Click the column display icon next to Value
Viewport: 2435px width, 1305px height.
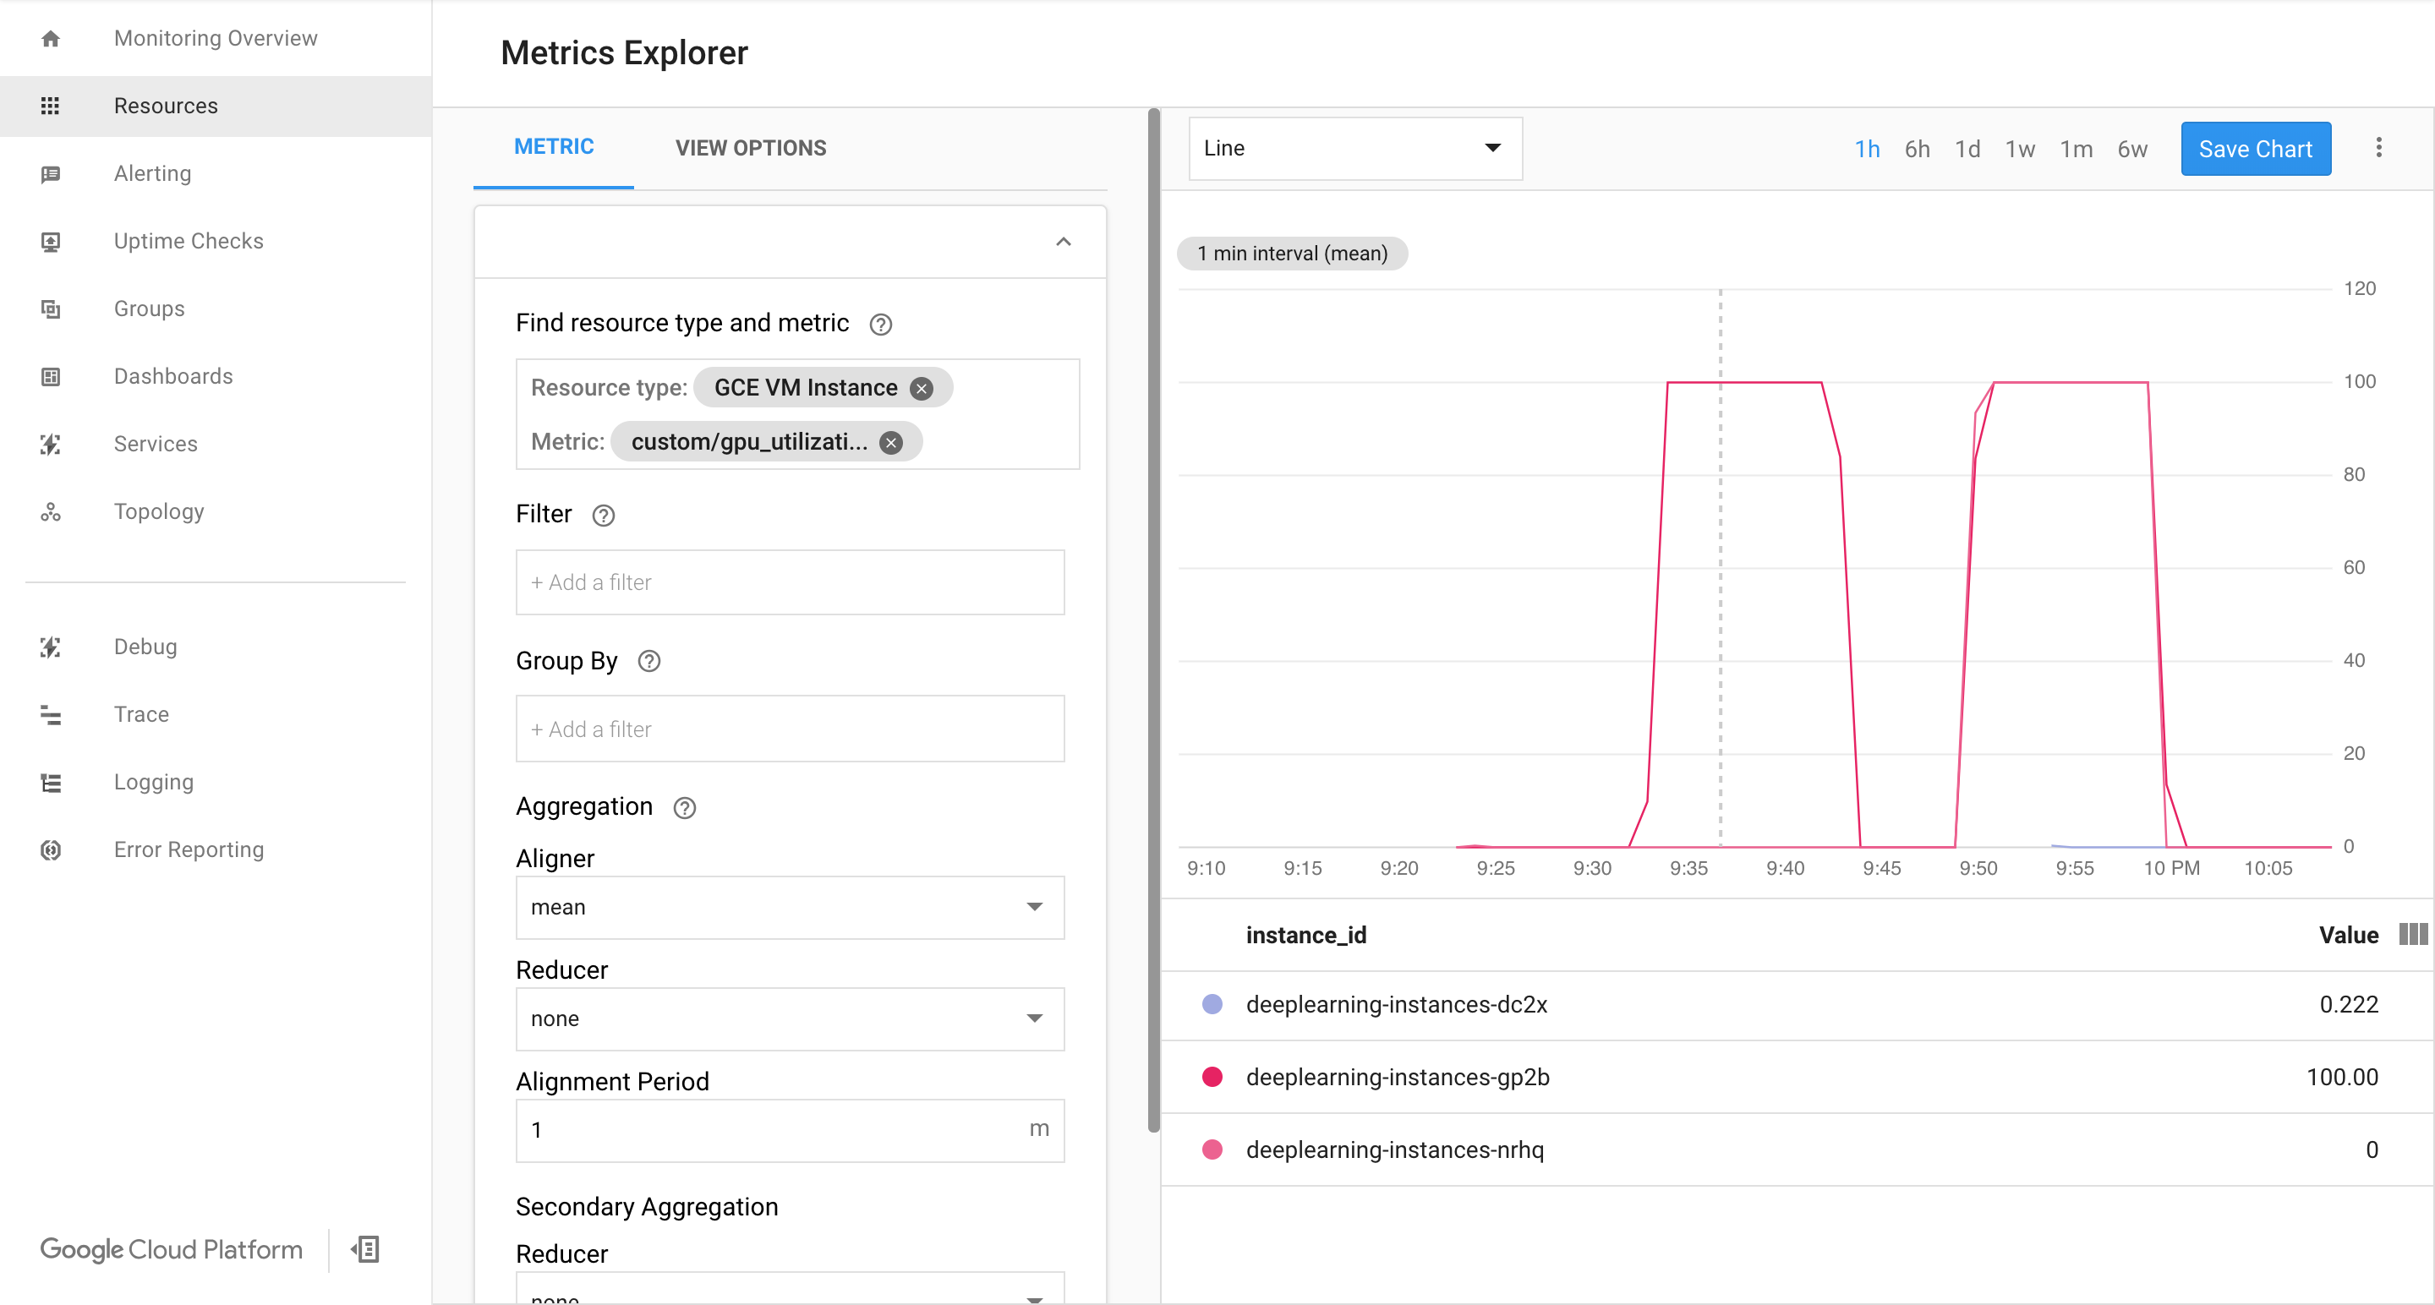(2410, 935)
